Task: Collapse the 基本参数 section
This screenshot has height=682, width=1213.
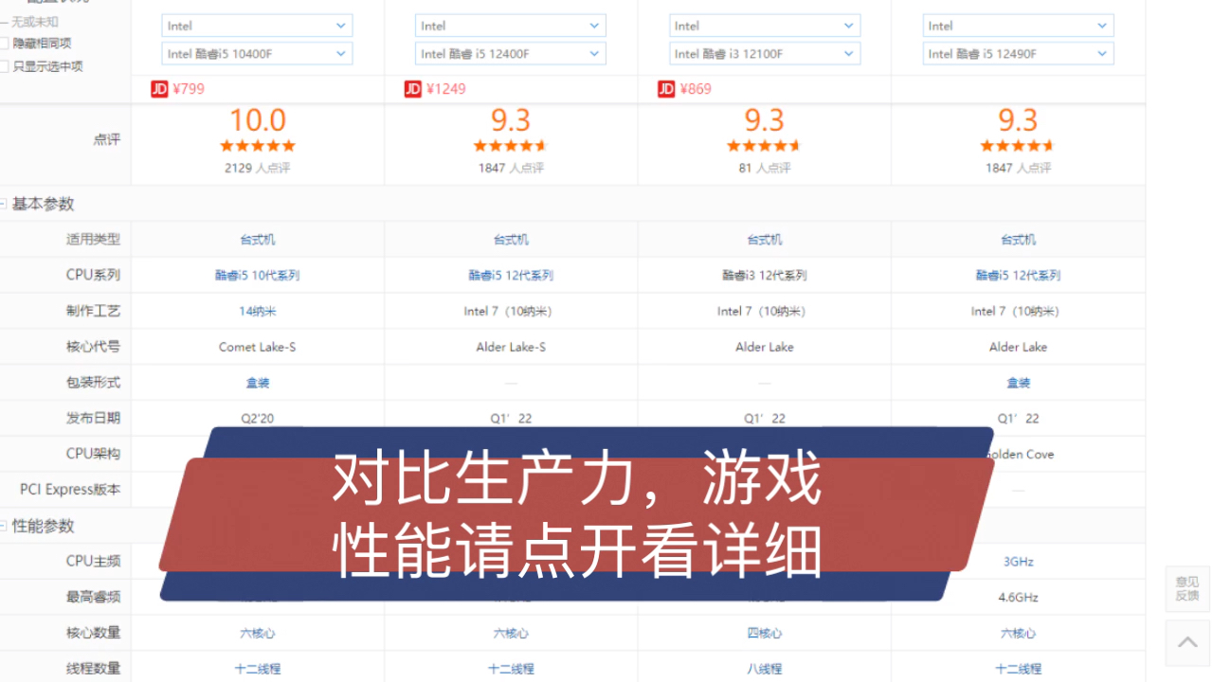Action: click(3, 204)
